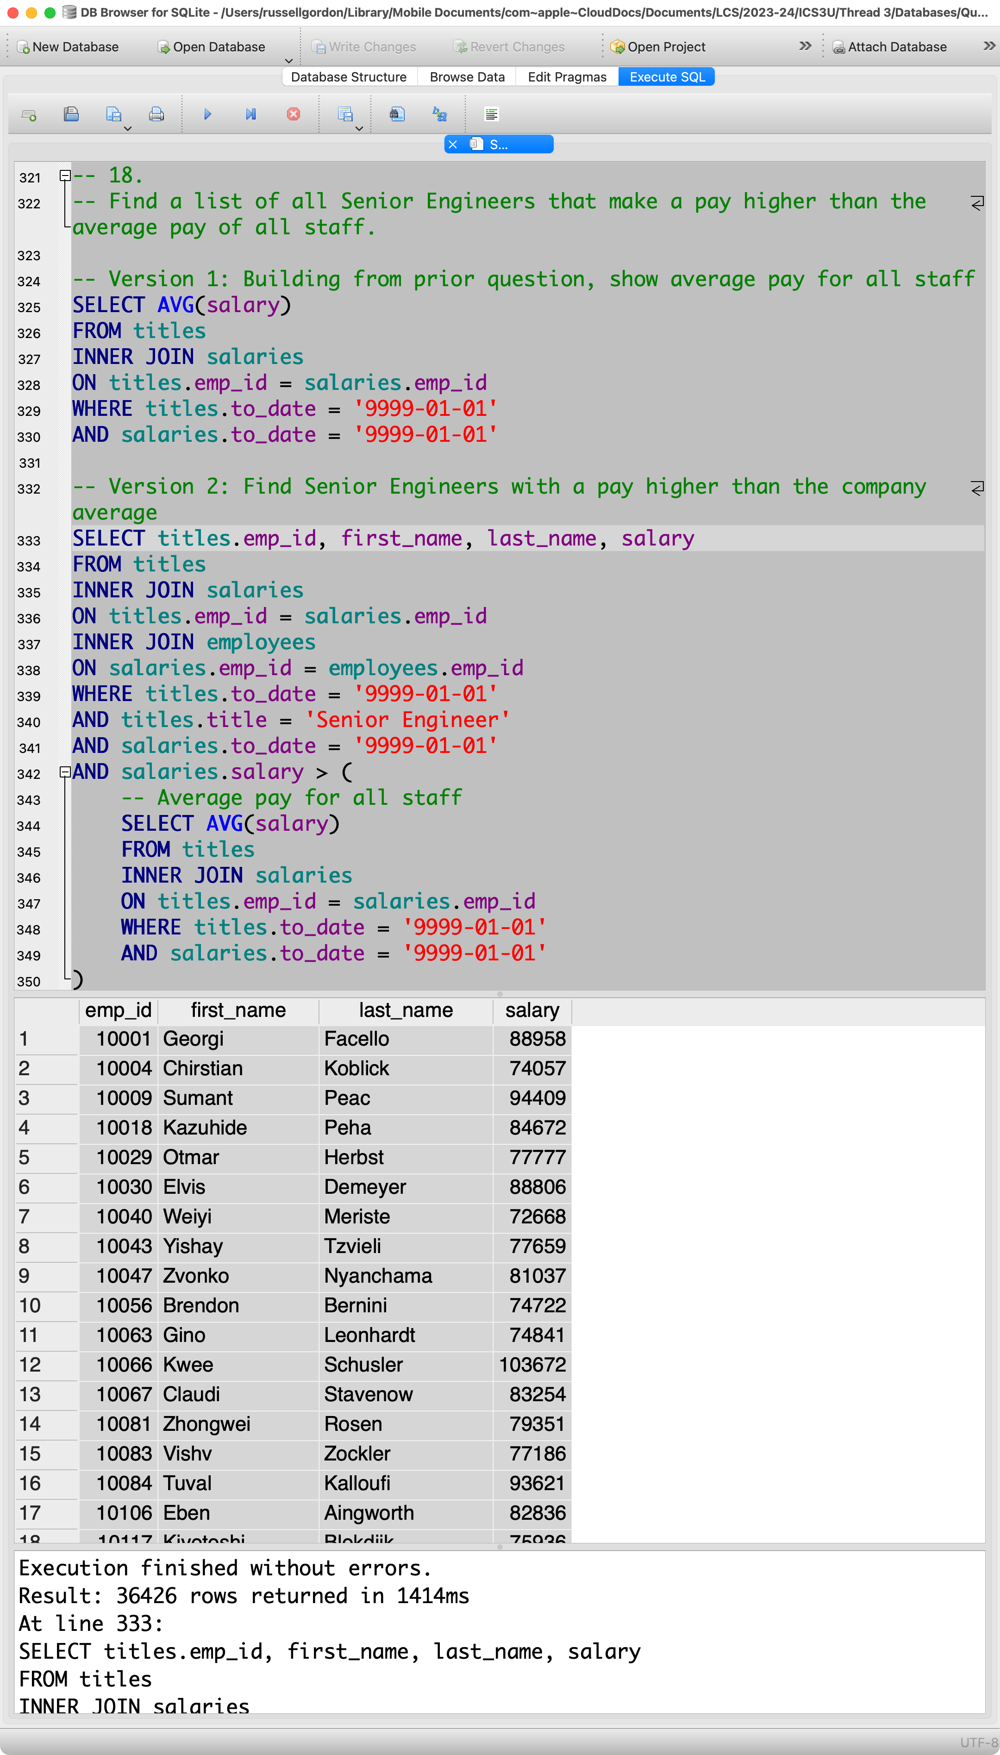Open Find and Replace icon
This screenshot has width=1000, height=1755.
point(439,115)
